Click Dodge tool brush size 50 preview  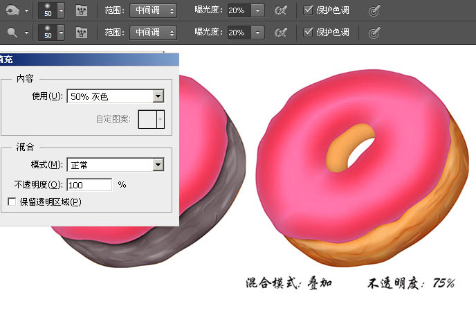(x=48, y=33)
